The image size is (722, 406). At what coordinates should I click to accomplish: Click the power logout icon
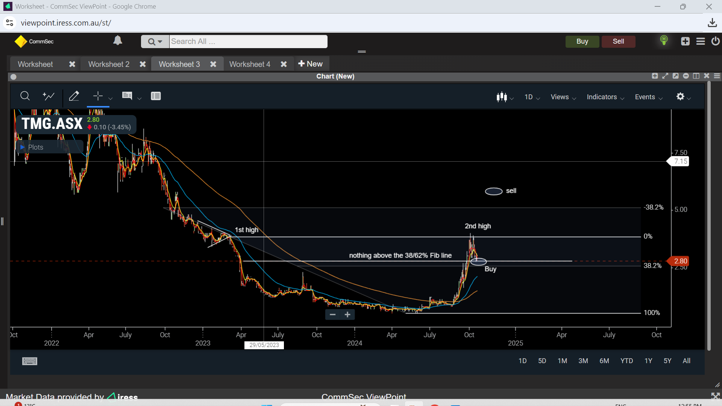(715, 41)
